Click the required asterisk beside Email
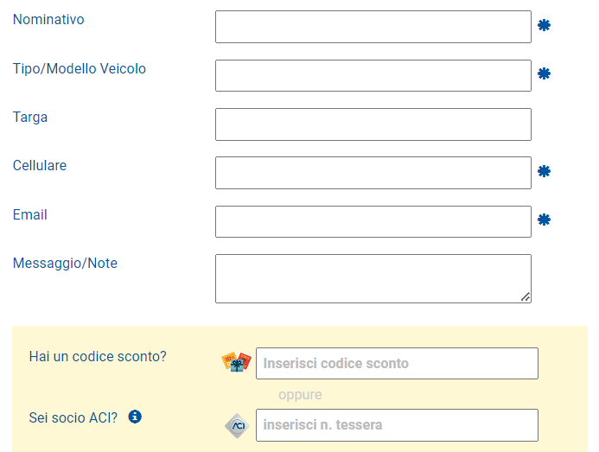 (544, 220)
